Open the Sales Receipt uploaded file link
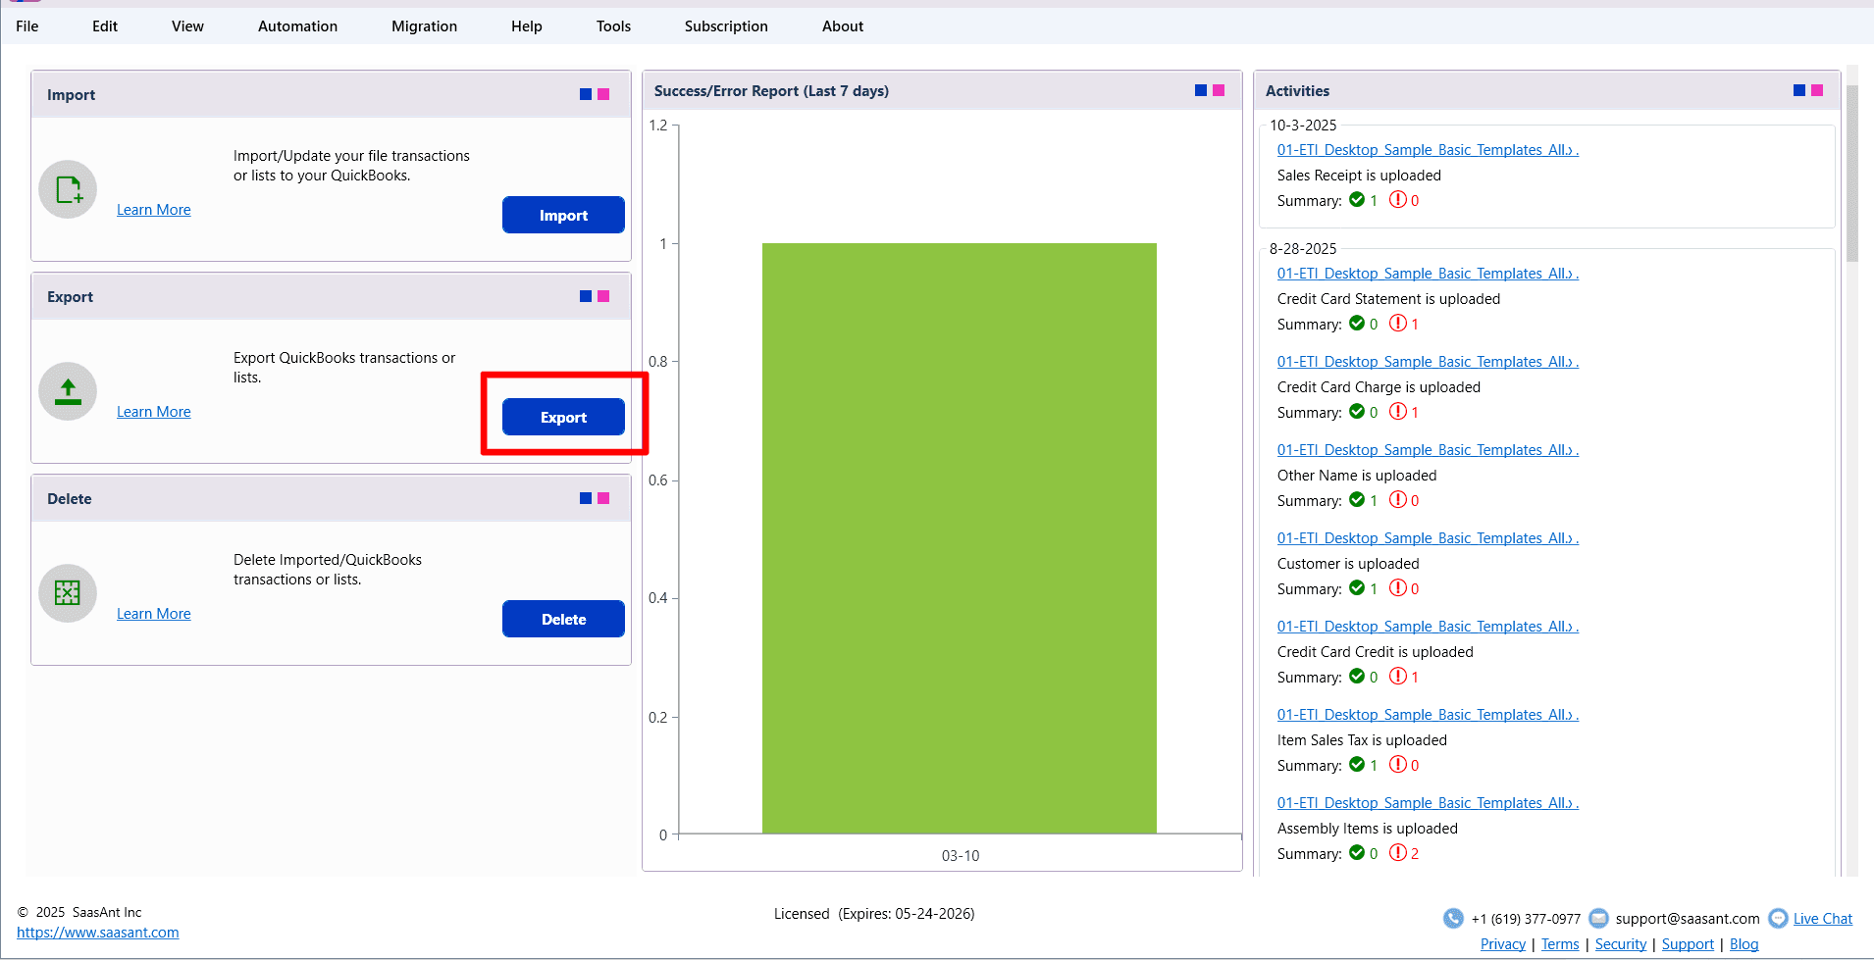 [x=1427, y=150]
